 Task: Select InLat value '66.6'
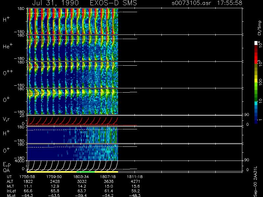(28, 191)
